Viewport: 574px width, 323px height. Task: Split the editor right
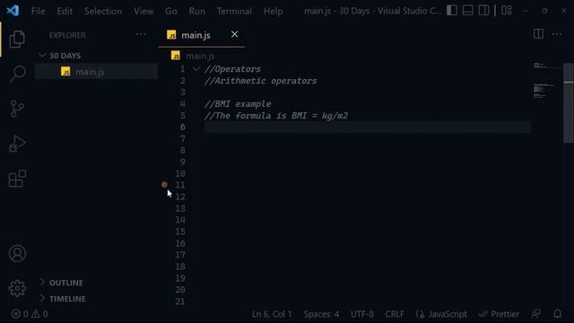538,34
